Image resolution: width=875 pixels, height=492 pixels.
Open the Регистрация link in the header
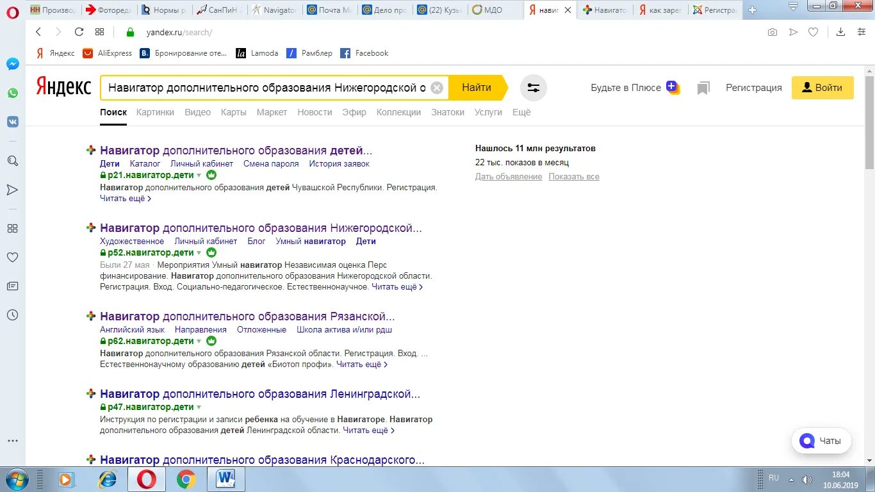754,88
